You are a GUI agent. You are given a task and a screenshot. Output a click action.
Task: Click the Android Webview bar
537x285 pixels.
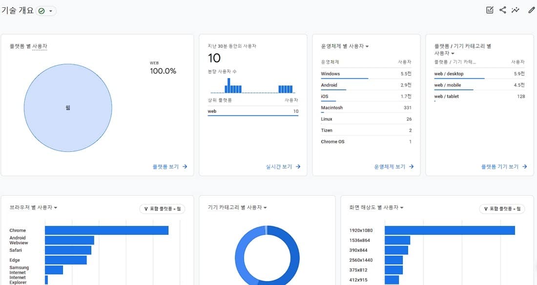click(69, 240)
